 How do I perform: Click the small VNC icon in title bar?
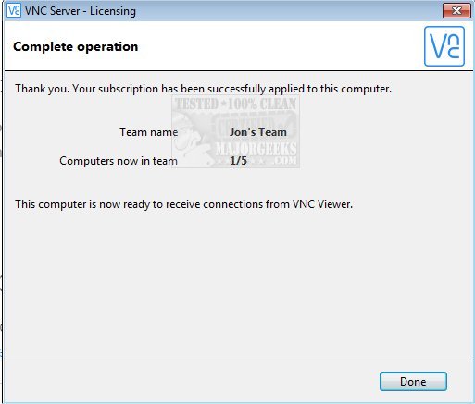pos(14,10)
